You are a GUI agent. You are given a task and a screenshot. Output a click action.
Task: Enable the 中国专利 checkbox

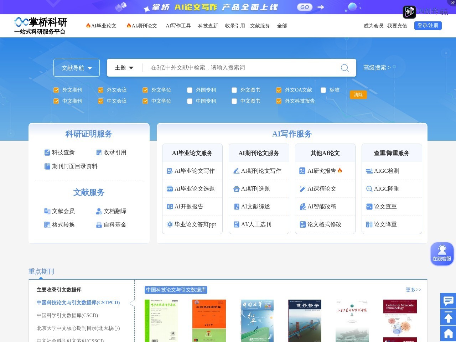click(x=190, y=101)
